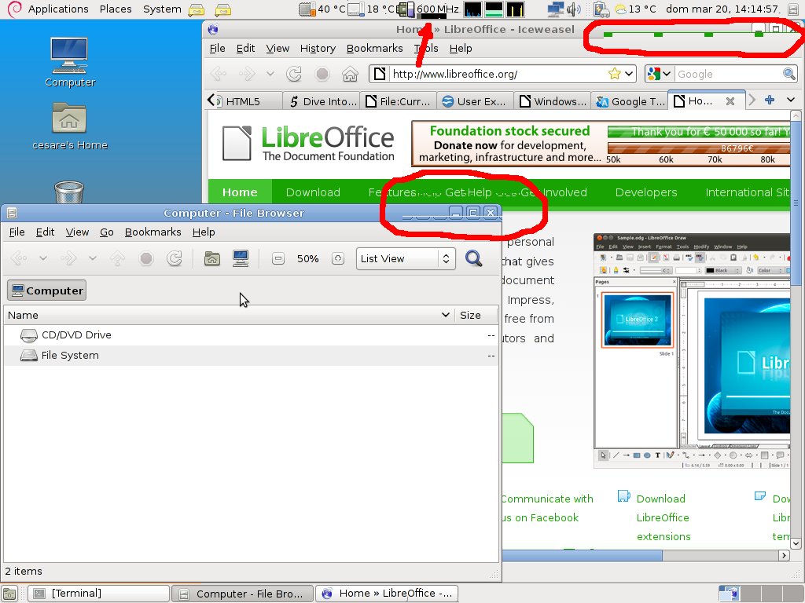
Task: Click network monitor icon in top panel
Action: (x=556, y=9)
